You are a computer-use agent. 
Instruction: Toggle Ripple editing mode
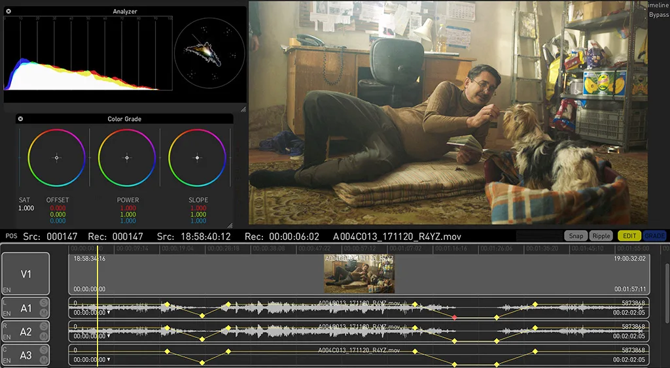coord(601,236)
